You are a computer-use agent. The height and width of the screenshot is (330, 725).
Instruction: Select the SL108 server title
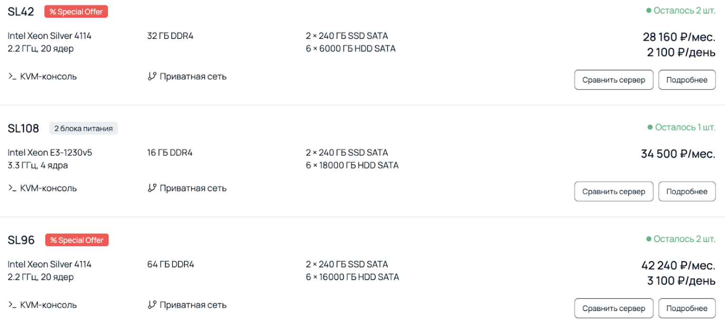23,128
